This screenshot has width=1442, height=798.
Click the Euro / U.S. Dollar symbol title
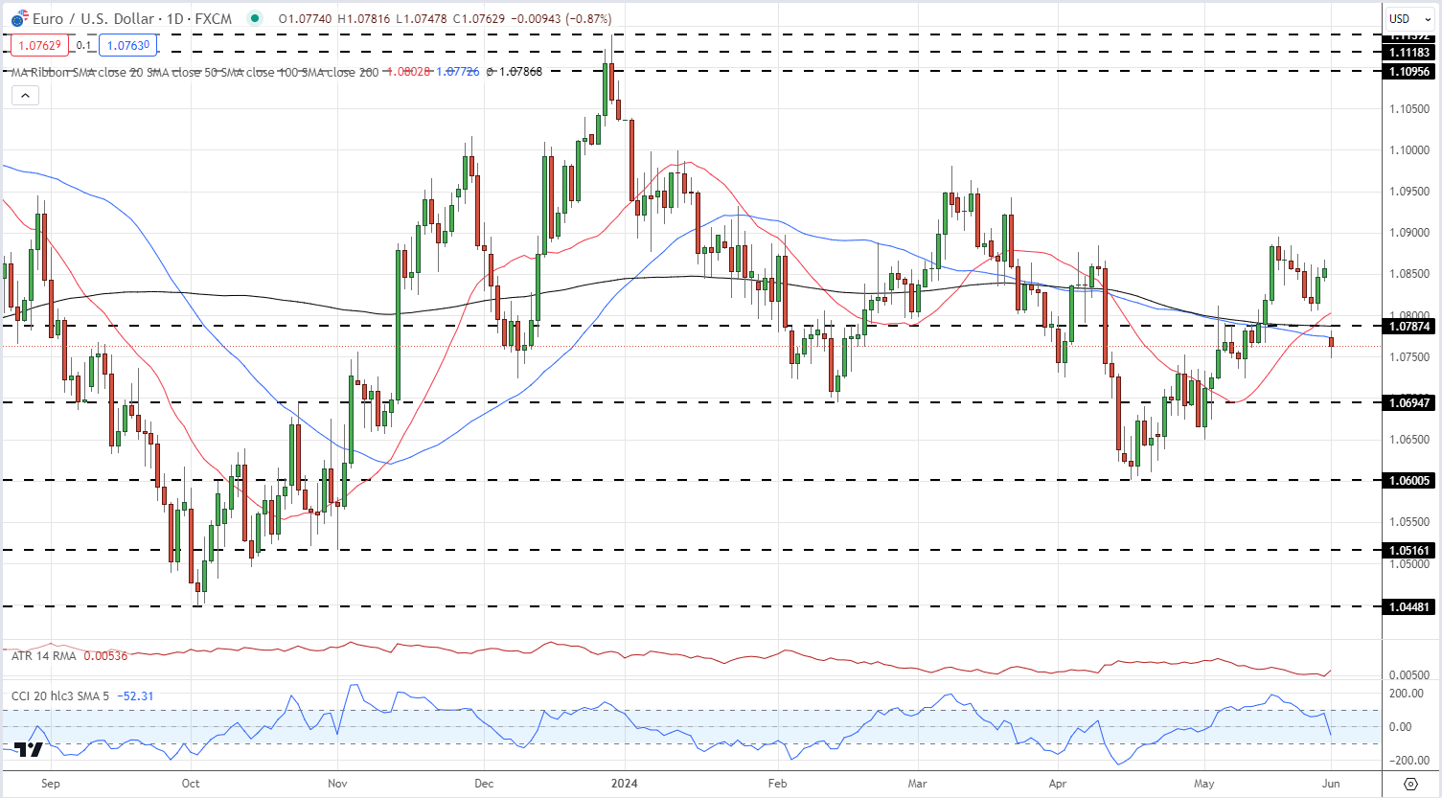[x=93, y=18]
